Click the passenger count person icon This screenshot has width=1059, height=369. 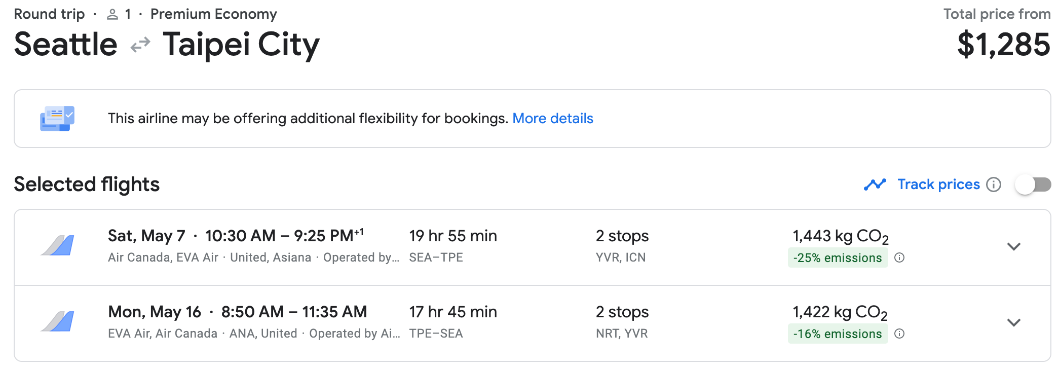(x=112, y=15)
